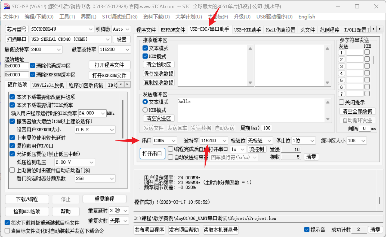Open STC调试接口(G) menu
The height and width of the screenshot is (237, 386).
point(120,17)
